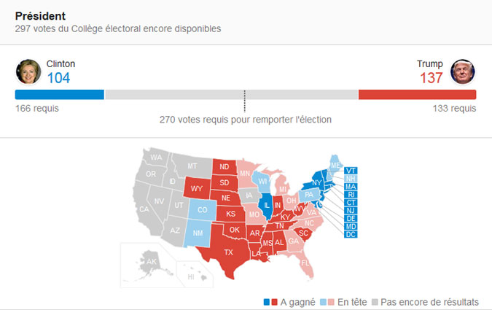Click the gray 'Pas encore de résultats' swatch
The image size is (492, 310).
(x=375, y=302)
